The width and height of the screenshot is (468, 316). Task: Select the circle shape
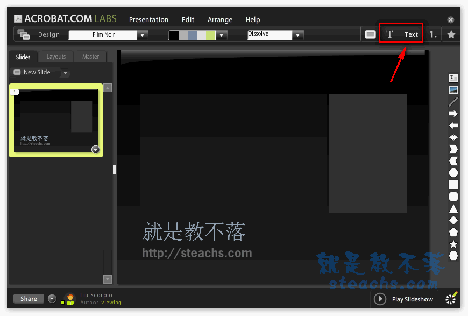453,173
